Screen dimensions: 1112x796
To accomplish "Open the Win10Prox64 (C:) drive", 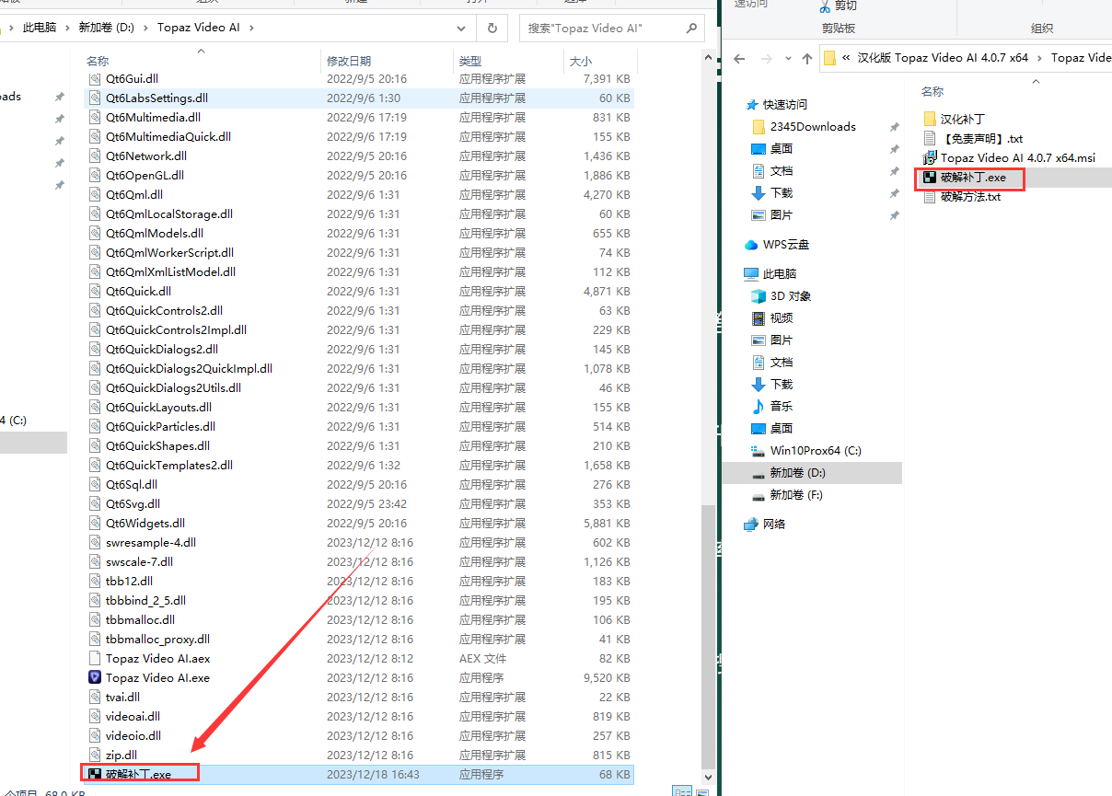I will click(816, 450).
